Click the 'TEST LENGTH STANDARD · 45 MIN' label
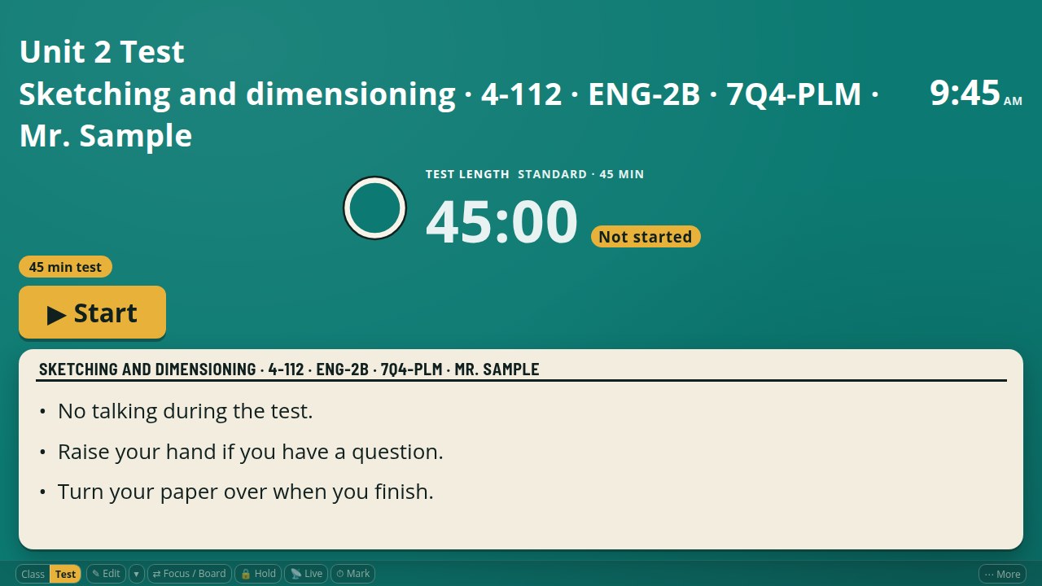The height and width of the screenshot is (586, 1042). 535,174
